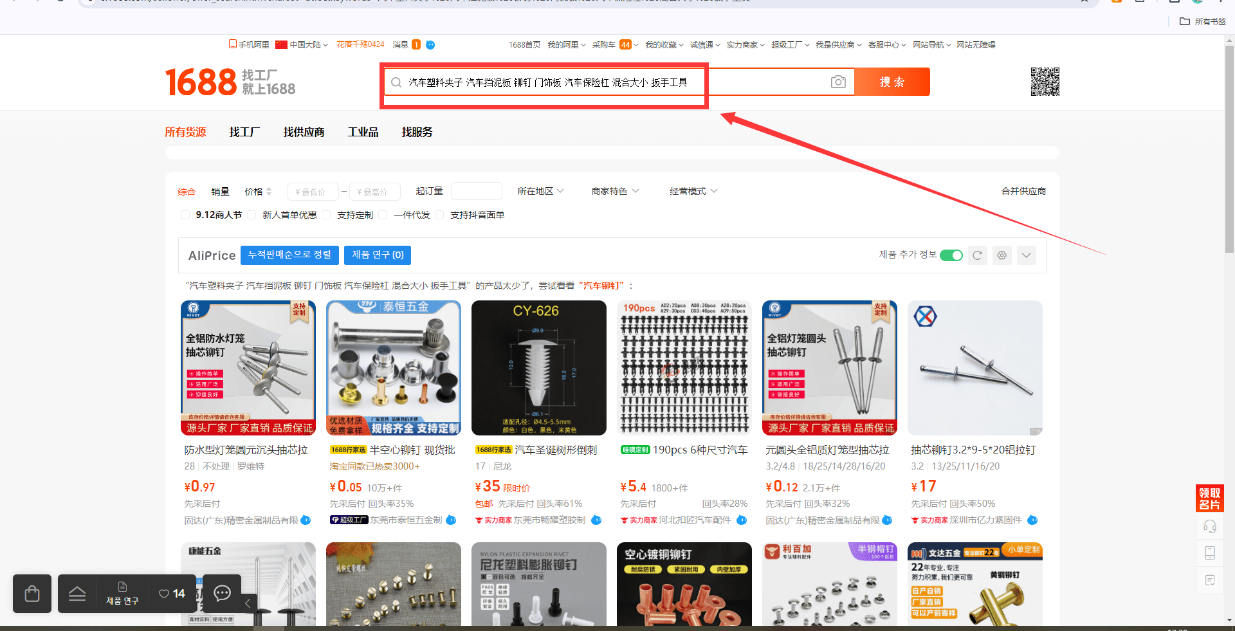Viewport: 1235px width, 631px height.
Task: Click the orange 搜索 button
Action: click(892, 82)
